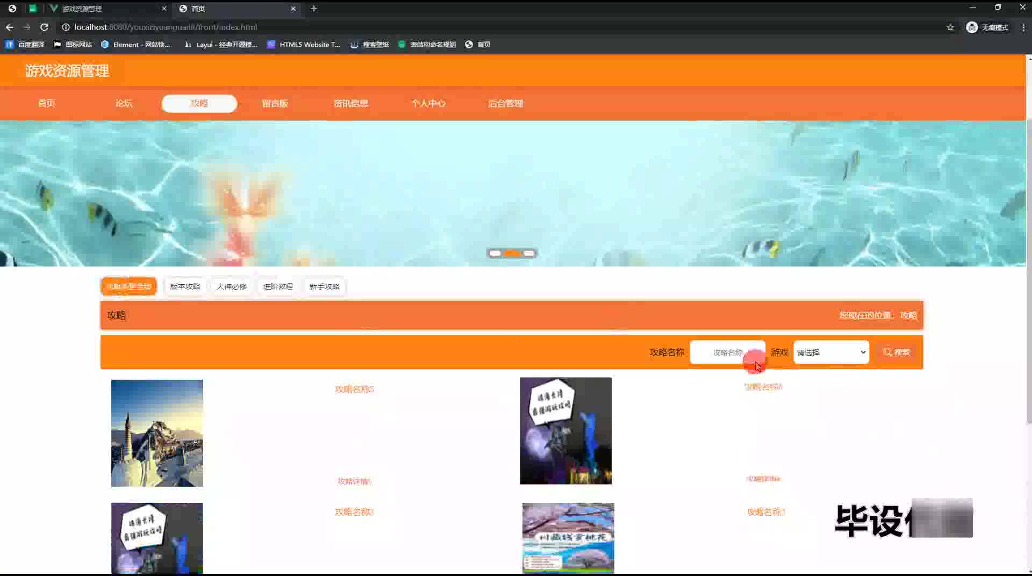Open a new tab with the plus icon
Image resolution: width=1032 pixels, height=576 pixels.
pos(314,9)
